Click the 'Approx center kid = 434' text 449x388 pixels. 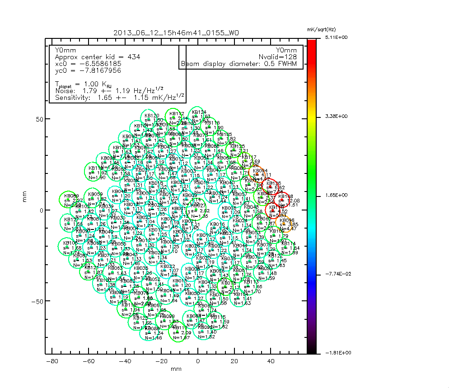pyautogui.click(x=97, y=57)
